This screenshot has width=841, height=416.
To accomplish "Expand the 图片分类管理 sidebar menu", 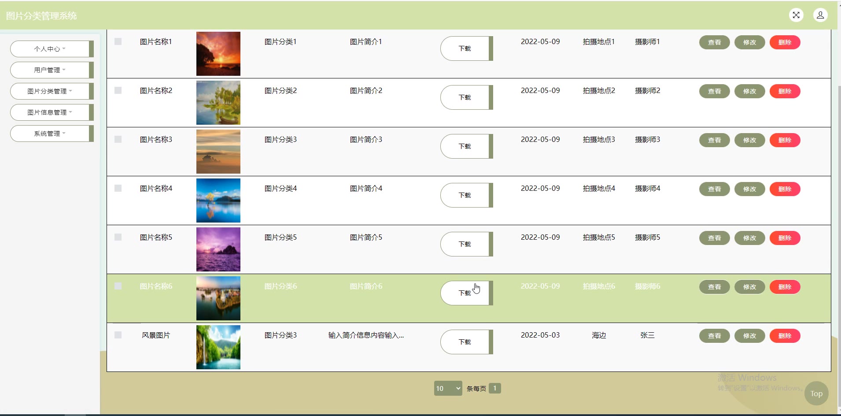I will point(52,91).
